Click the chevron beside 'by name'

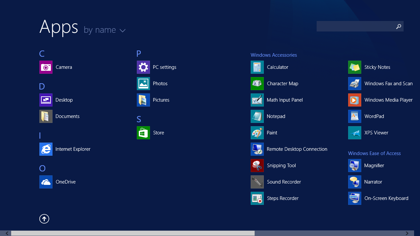pos(123,30)
